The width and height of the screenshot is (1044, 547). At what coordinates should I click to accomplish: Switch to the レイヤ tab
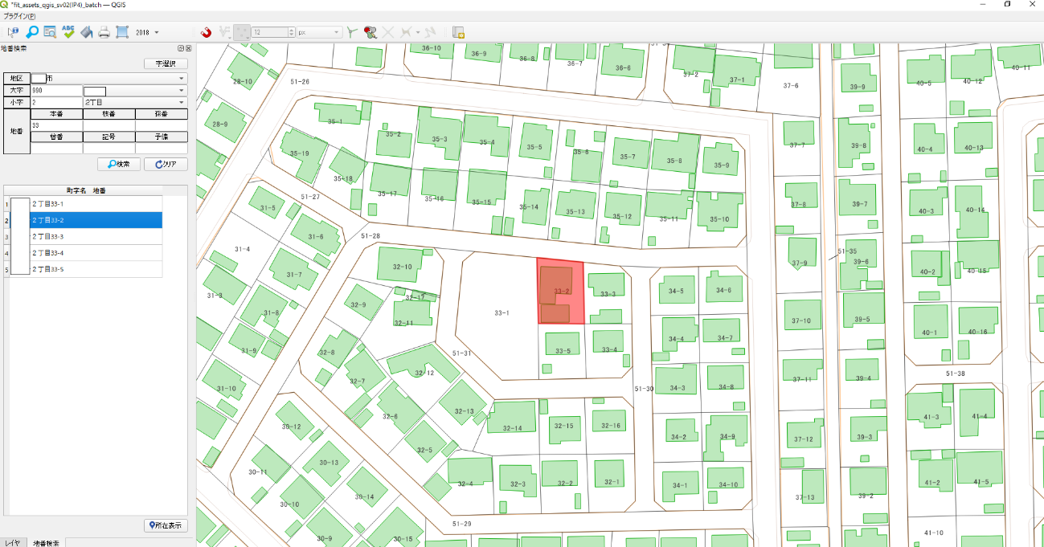click(x=13, y=542)
